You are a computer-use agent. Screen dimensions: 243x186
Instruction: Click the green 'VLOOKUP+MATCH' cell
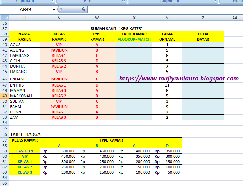click(134, 39)
